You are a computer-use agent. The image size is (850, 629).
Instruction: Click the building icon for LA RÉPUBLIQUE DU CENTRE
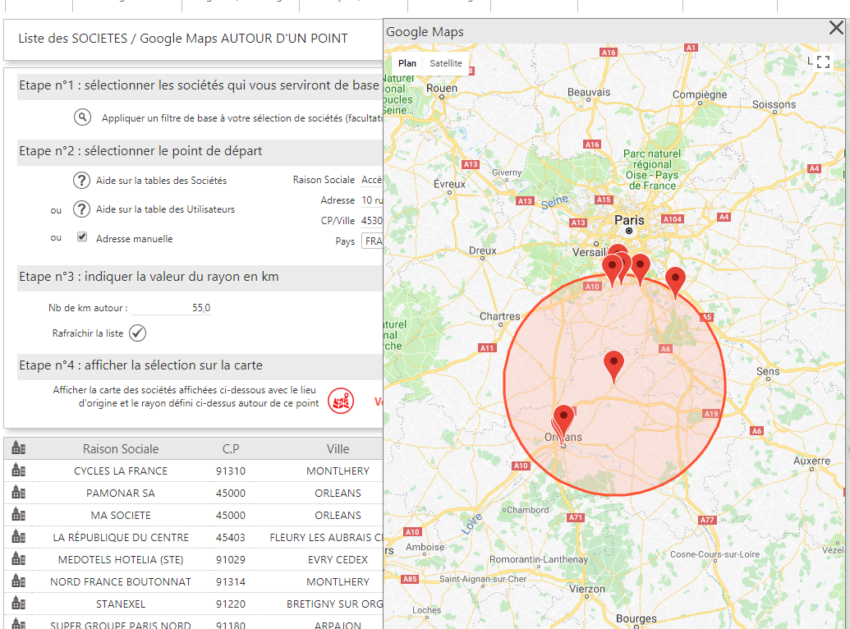point(18,537)
